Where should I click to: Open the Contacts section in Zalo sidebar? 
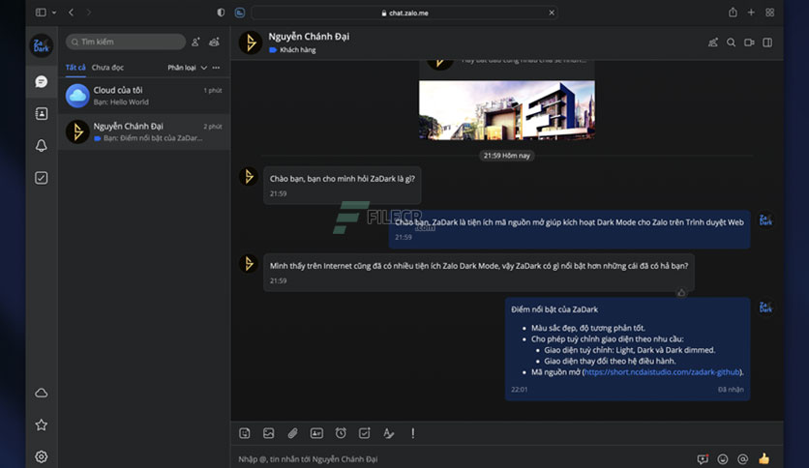point(42,113)
